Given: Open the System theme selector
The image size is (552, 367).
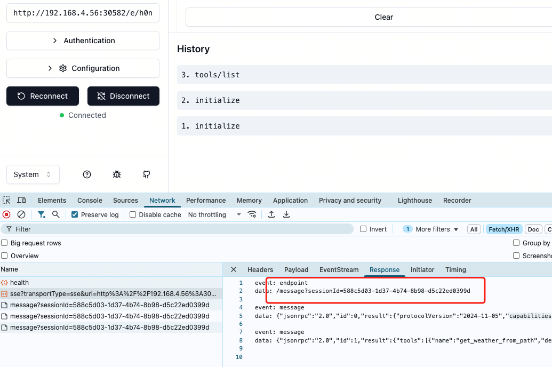Looking at the screenshot, I should tap(33, 174).
